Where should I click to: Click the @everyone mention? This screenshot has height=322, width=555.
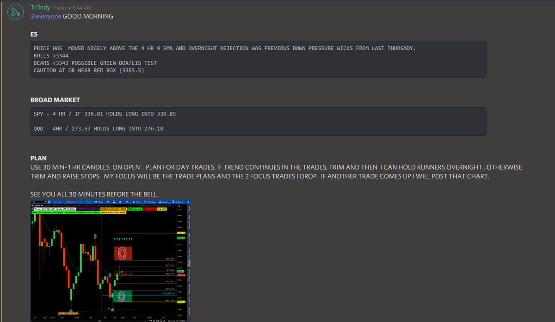(x=46, y=17)
